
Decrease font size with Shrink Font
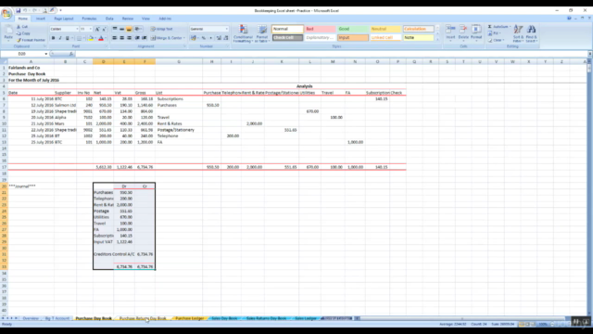coord(104,29)
